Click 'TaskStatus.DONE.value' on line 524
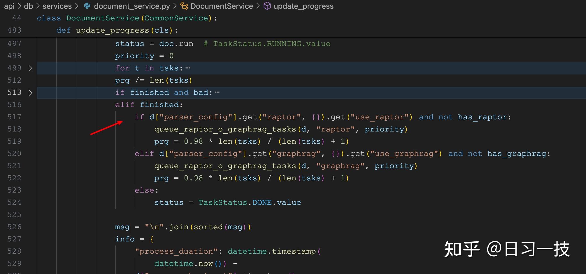The width and height of the screenshot is (586, 274). coord(250,202)
